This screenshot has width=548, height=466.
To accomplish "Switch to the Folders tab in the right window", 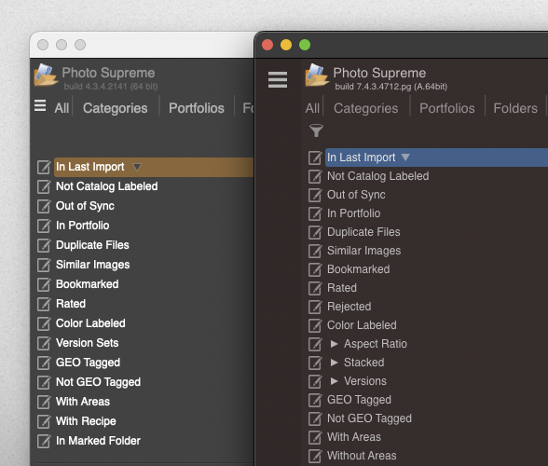I will [x=515, y=108].
